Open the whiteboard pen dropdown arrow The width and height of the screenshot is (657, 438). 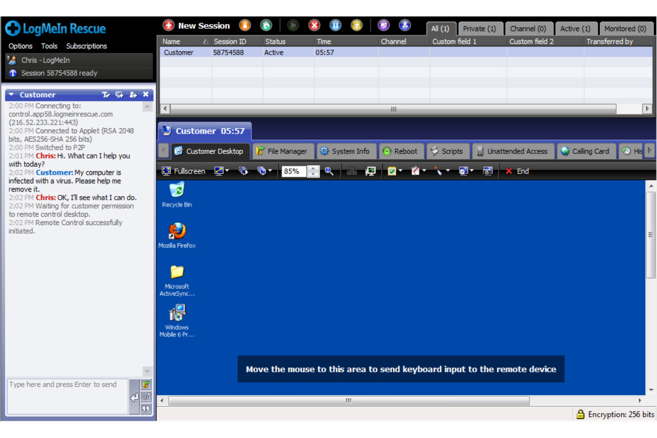pyautogui.click(x=424, y=171)
